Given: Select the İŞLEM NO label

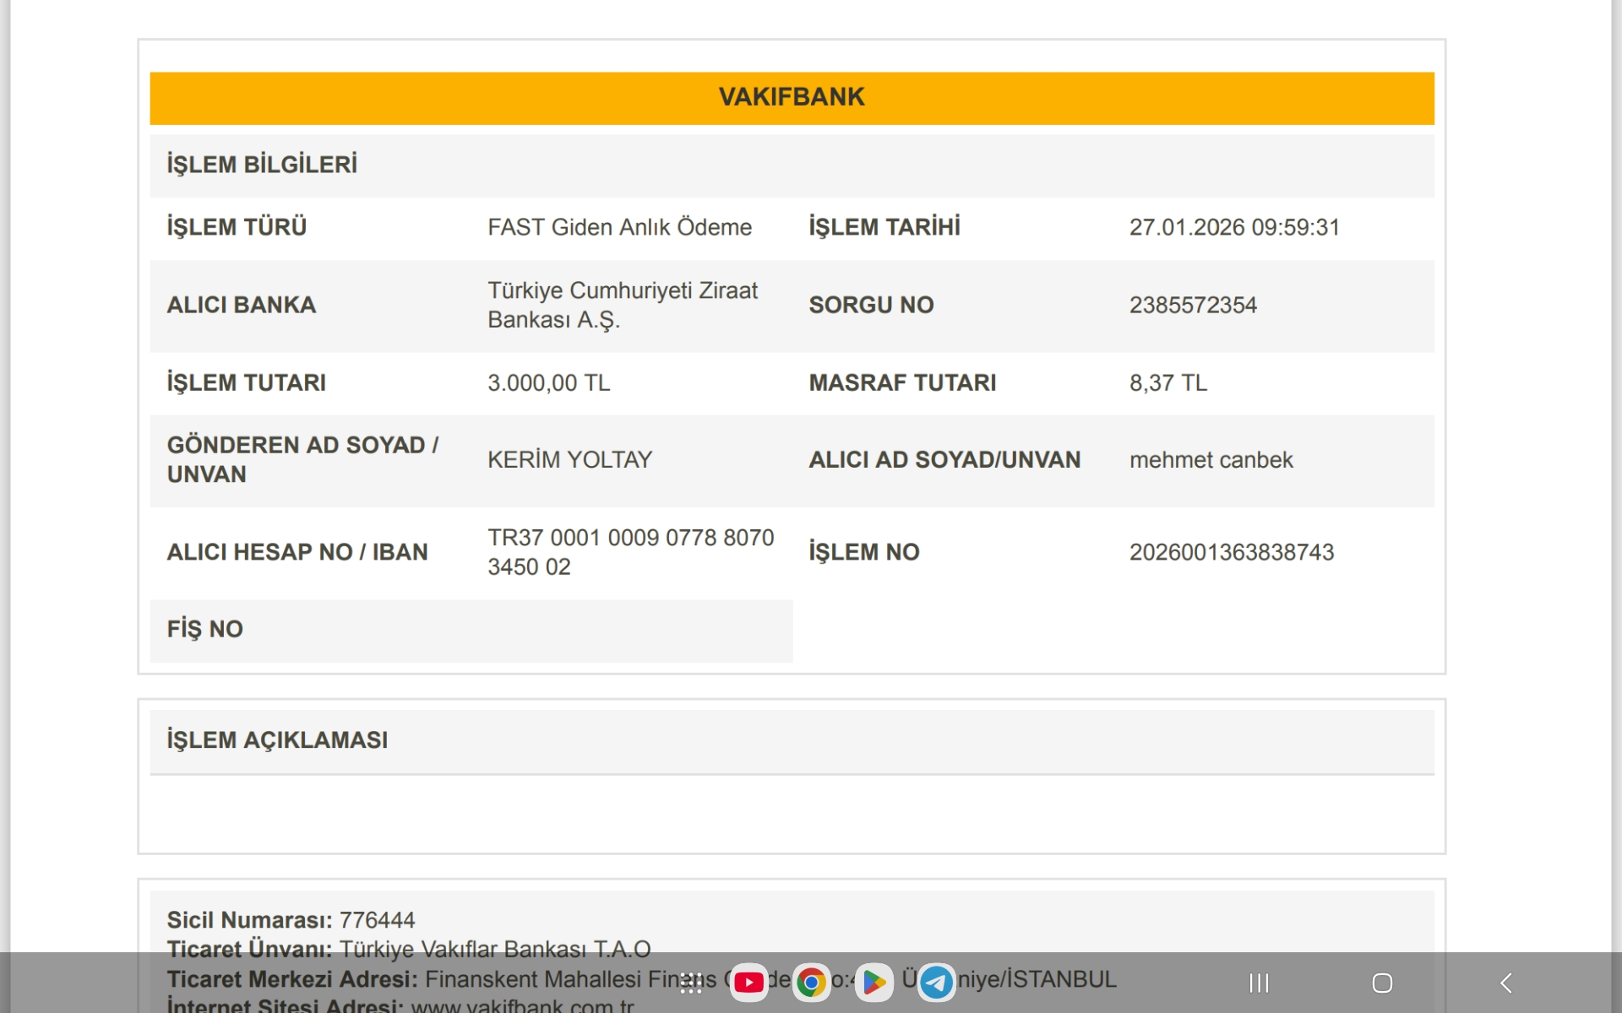Looking at the screenshot, I should [863, 552].
